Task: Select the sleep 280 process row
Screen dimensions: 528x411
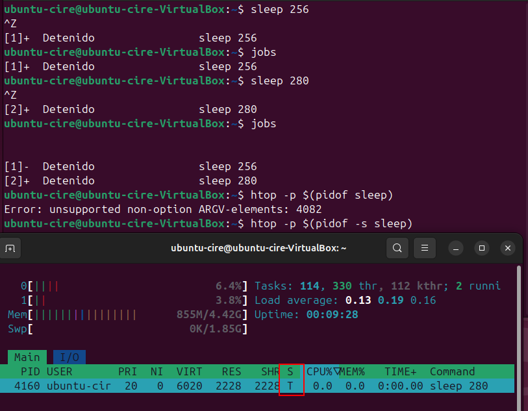Action: (x=260, y=386)
